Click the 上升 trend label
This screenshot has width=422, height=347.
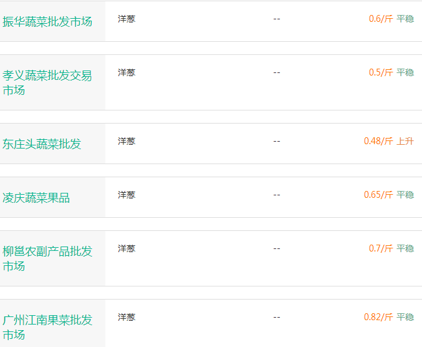pyautogui.click(x=405, y=141)
